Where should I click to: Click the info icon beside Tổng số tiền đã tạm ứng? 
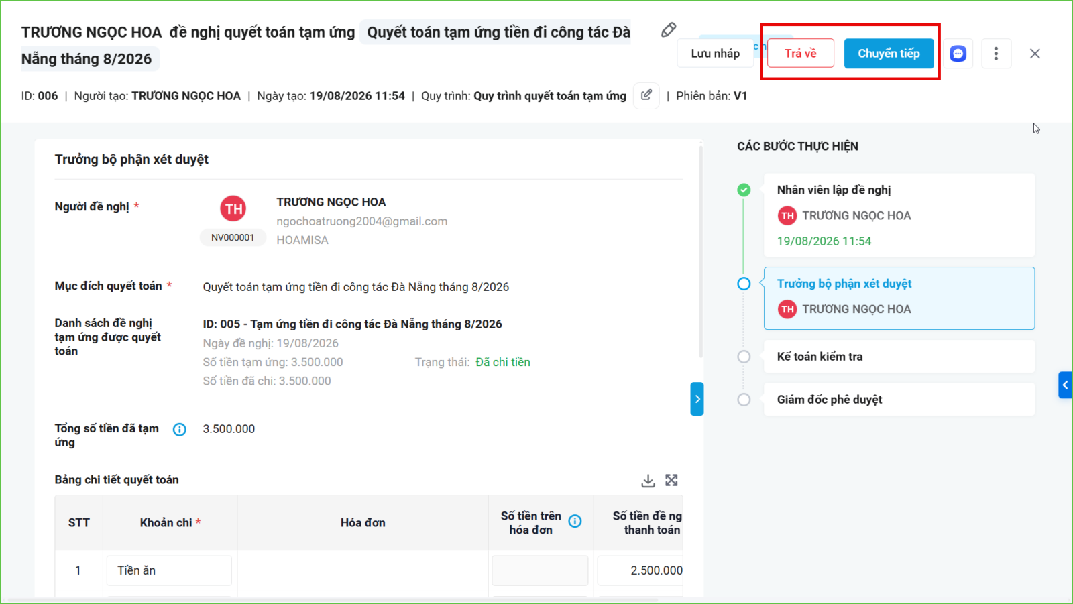tap(180, 430)
